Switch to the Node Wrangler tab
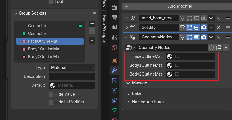This screenshot has height=120, width=232. tap(104, 29)
